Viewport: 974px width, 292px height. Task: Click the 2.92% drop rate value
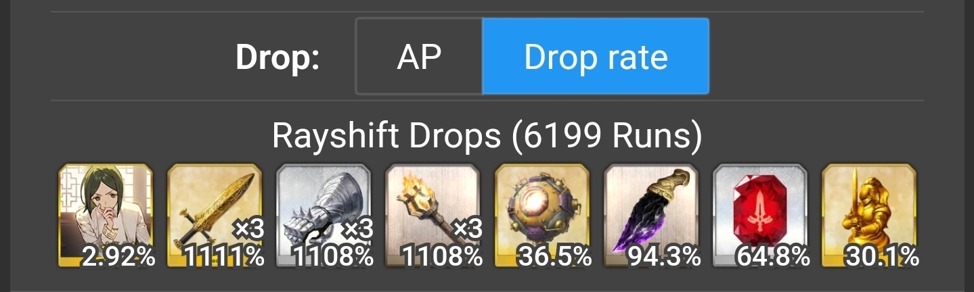coord(118,256)
